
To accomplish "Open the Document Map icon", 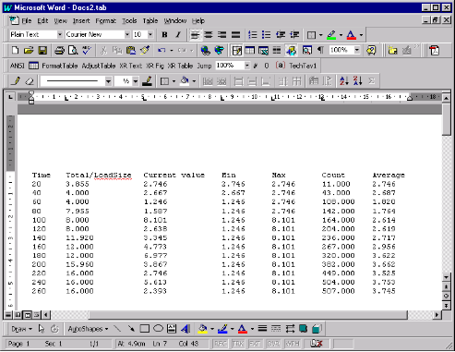I will pyautogui.click(x=306, y=50).
